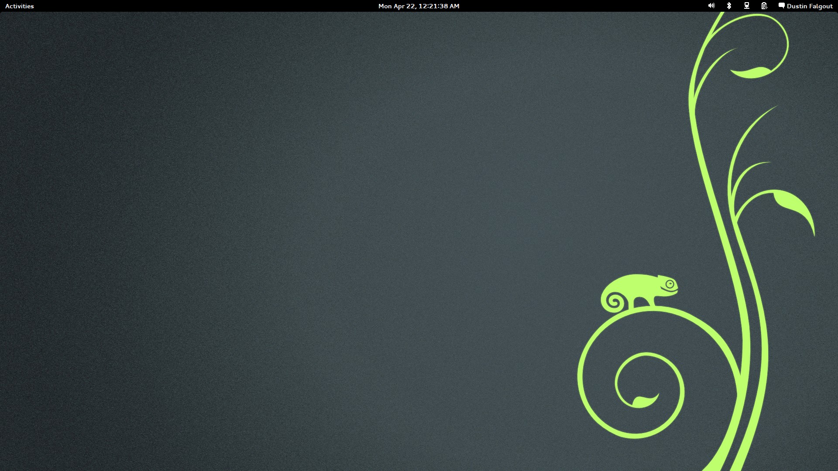Click the volume speaker icon
The image size is (838, 471).
tap(711, 6)
